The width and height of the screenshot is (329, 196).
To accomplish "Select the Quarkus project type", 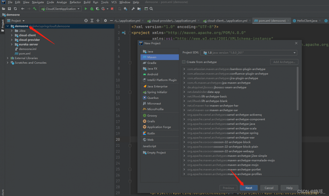I will tap(160, 98).
